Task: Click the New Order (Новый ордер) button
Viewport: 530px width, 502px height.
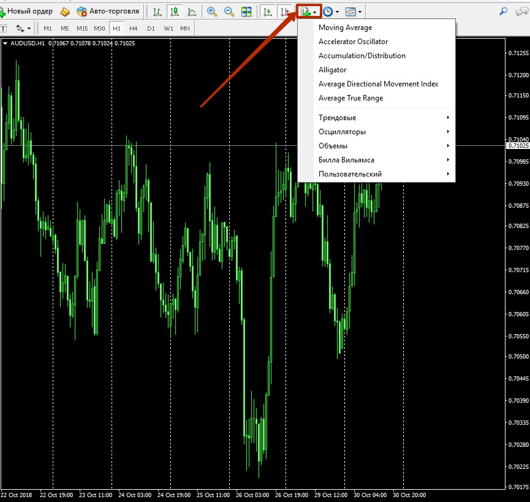Action: pos(28,11)
